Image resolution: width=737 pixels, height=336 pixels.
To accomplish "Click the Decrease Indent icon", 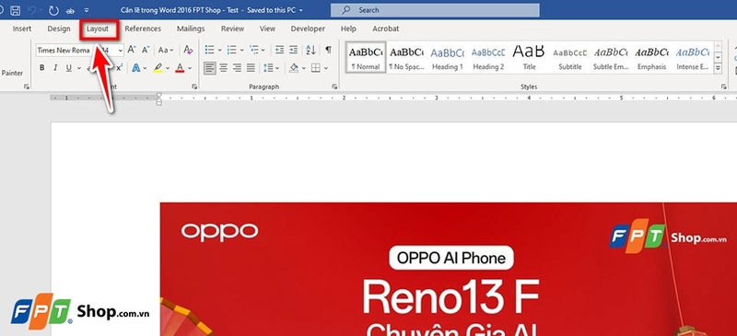I will (279, 50).
